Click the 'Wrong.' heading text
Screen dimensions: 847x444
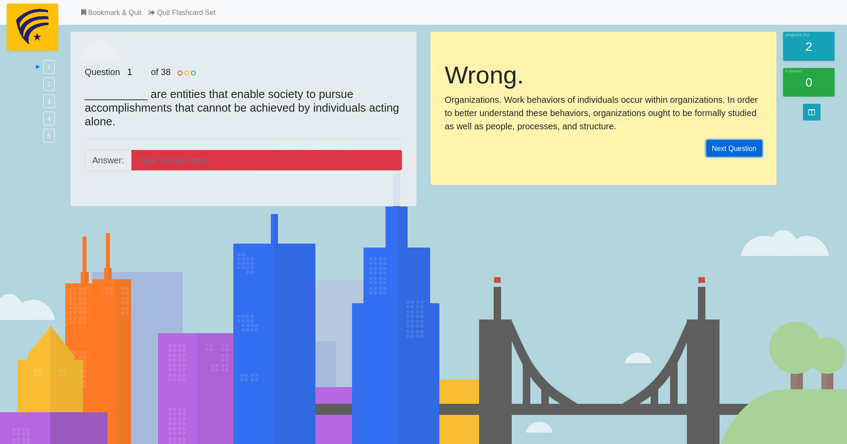click(x=484, y=75)
